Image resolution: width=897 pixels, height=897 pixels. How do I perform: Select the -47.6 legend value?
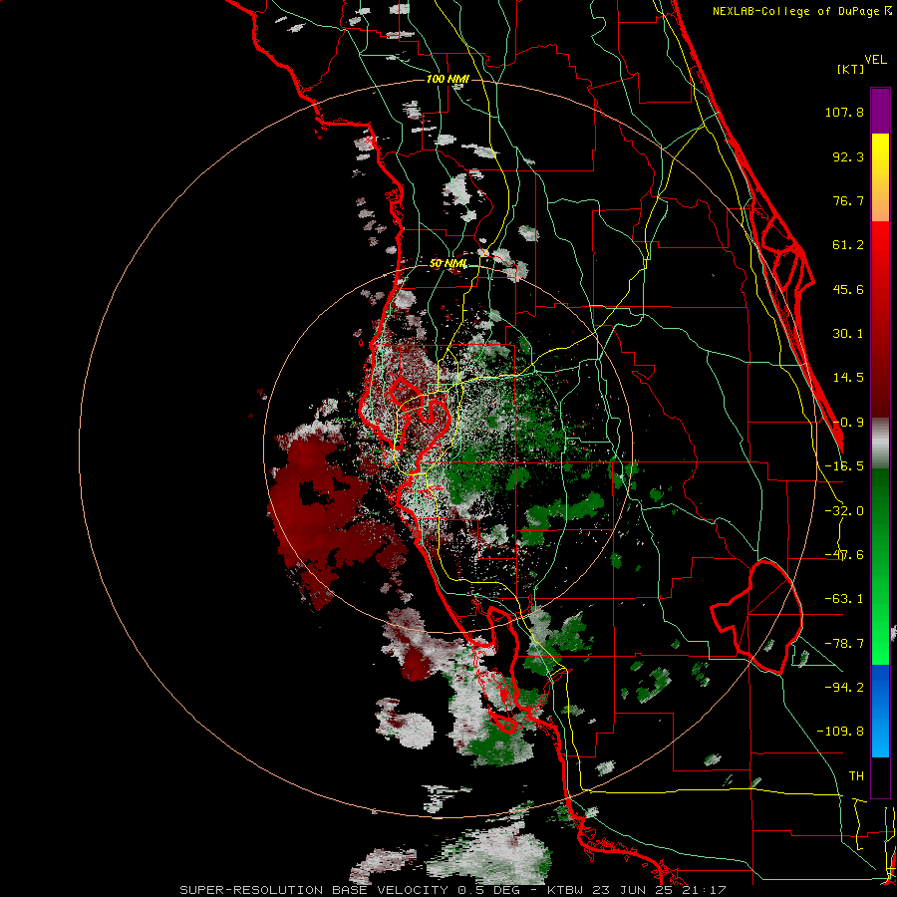tap(844, 555)
